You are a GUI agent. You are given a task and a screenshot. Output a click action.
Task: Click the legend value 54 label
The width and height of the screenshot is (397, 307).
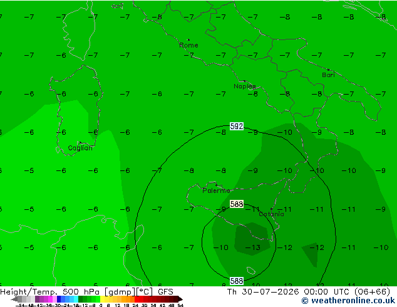pos(180,305)
